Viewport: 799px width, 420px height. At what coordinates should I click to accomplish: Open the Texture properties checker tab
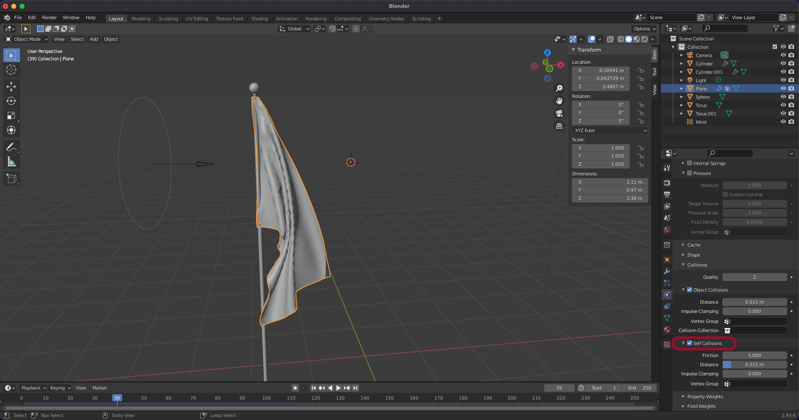coord(667,345)
